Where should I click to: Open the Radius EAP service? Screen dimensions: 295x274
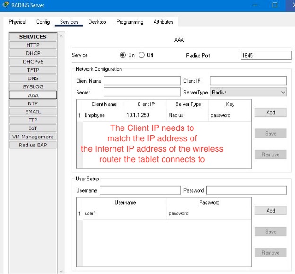tap(33, 145)
